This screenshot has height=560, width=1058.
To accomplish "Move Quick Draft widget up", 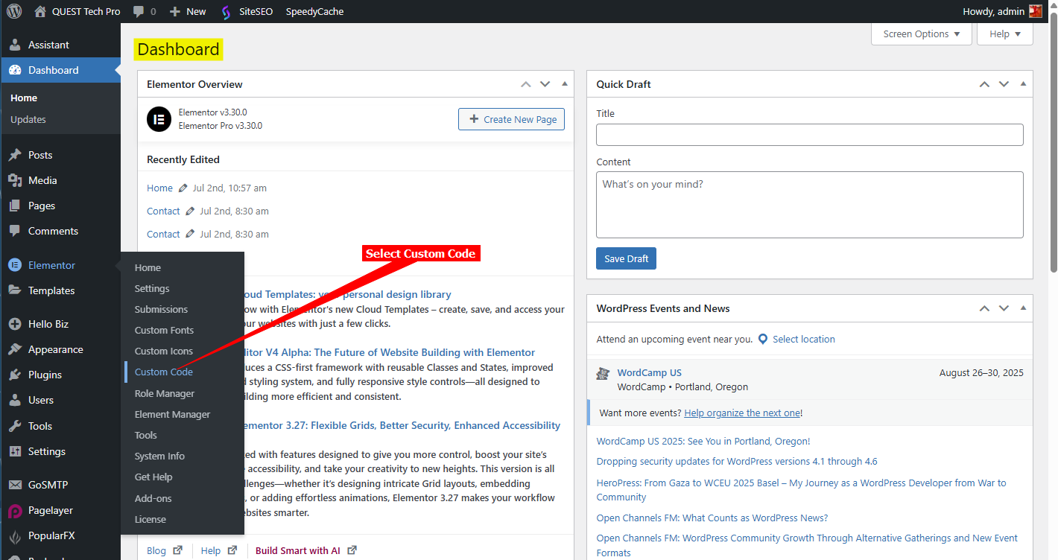I will click(984, 84).
